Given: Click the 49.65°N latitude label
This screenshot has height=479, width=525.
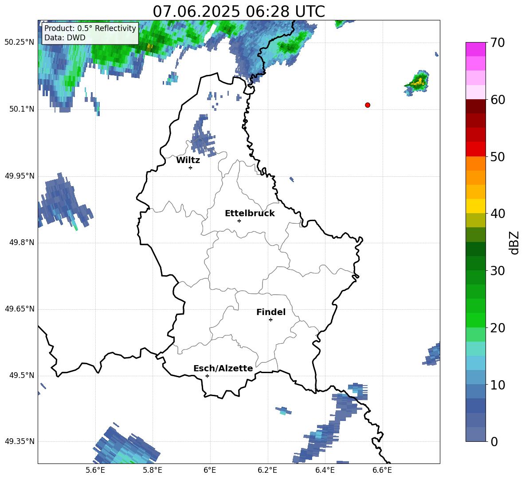Looking at the screenshot, I should coord(20,308).
